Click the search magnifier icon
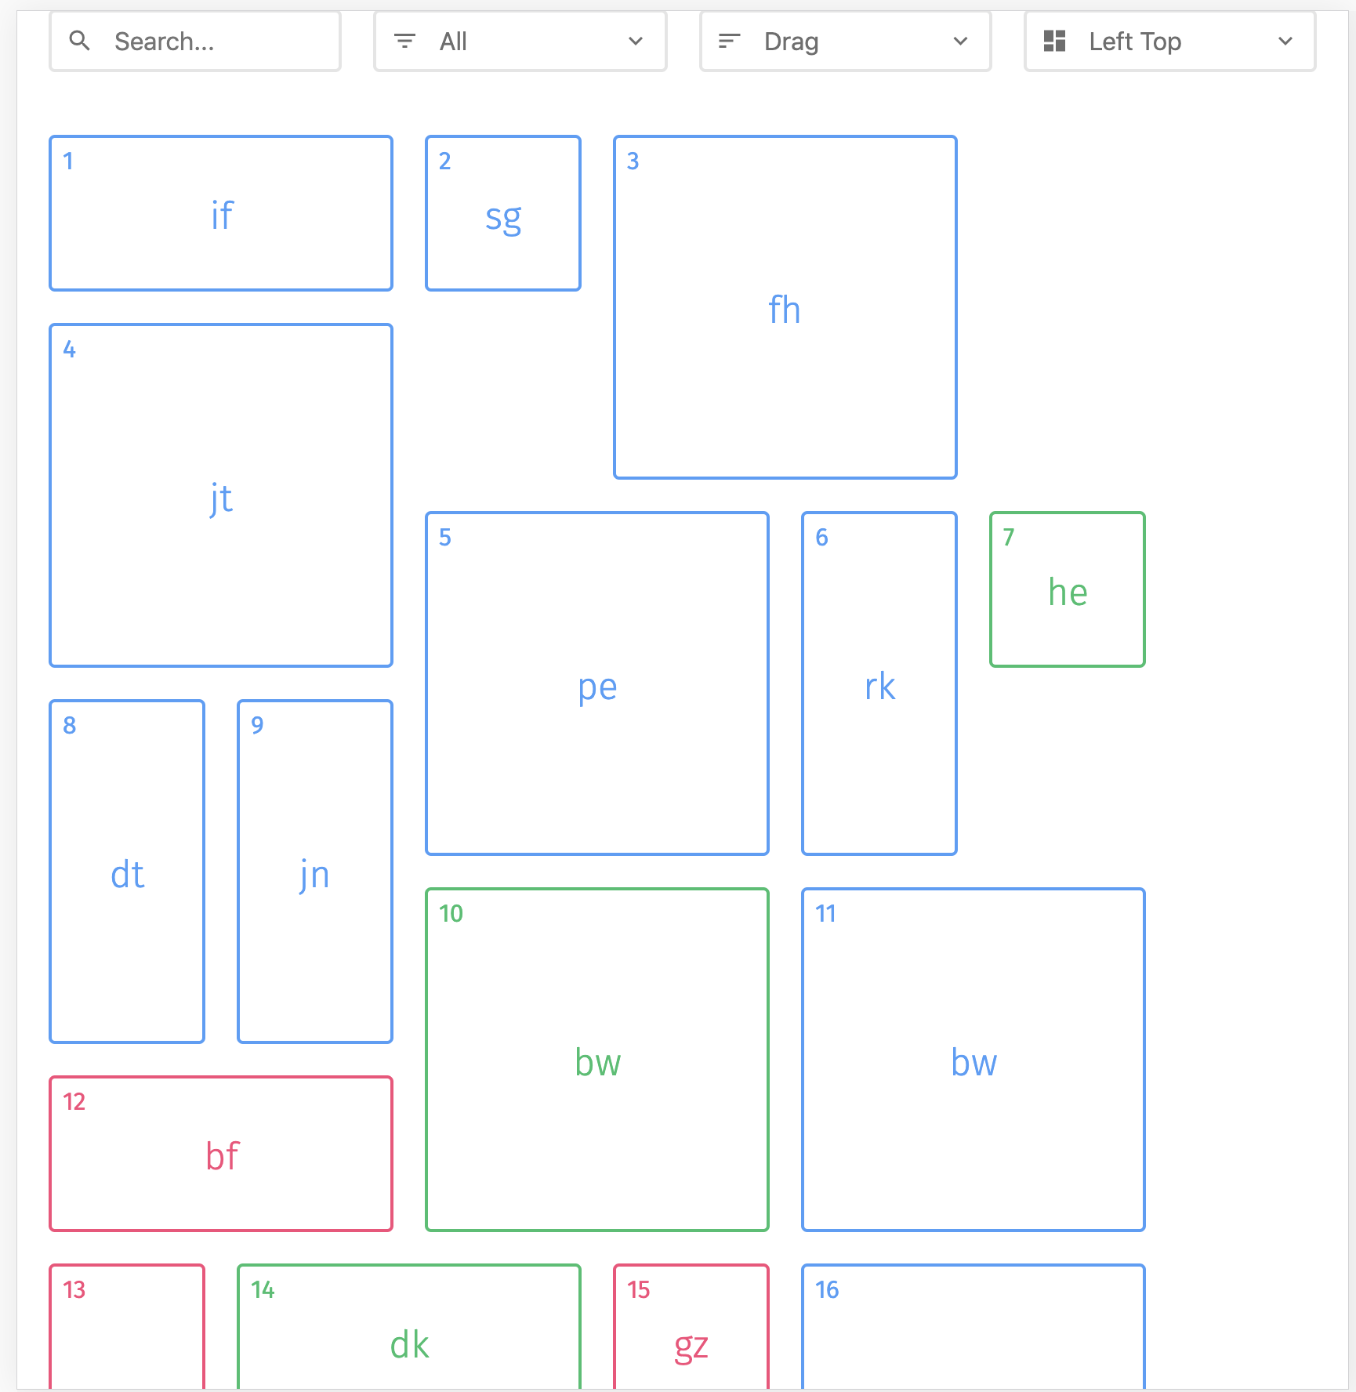This screenshot has height=1392, width=1356. click(79, 41)
